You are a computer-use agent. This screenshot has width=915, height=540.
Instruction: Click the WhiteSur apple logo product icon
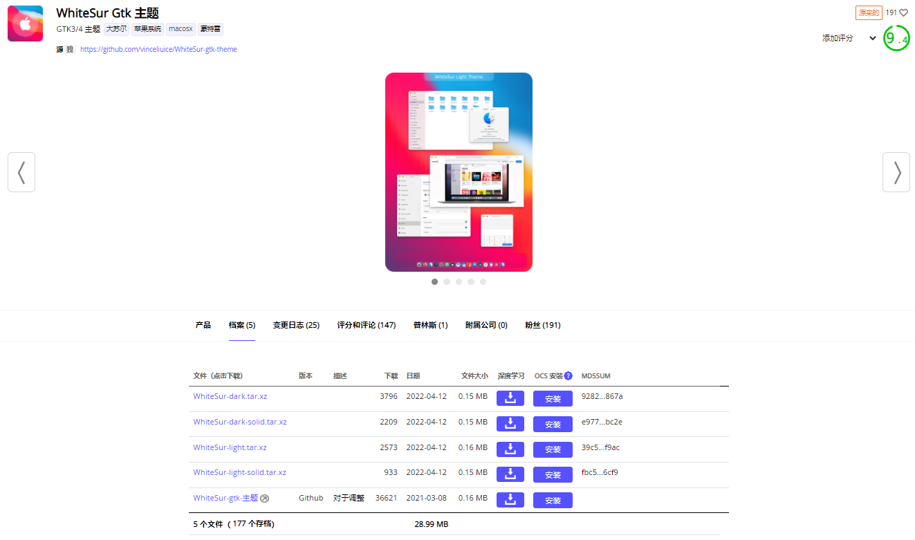click(x=25, y=23)
